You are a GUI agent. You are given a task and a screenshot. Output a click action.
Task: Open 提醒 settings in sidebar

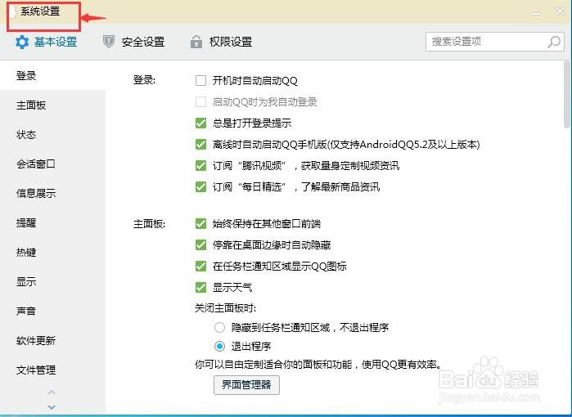pyautogui.click(x=52, y=222)
